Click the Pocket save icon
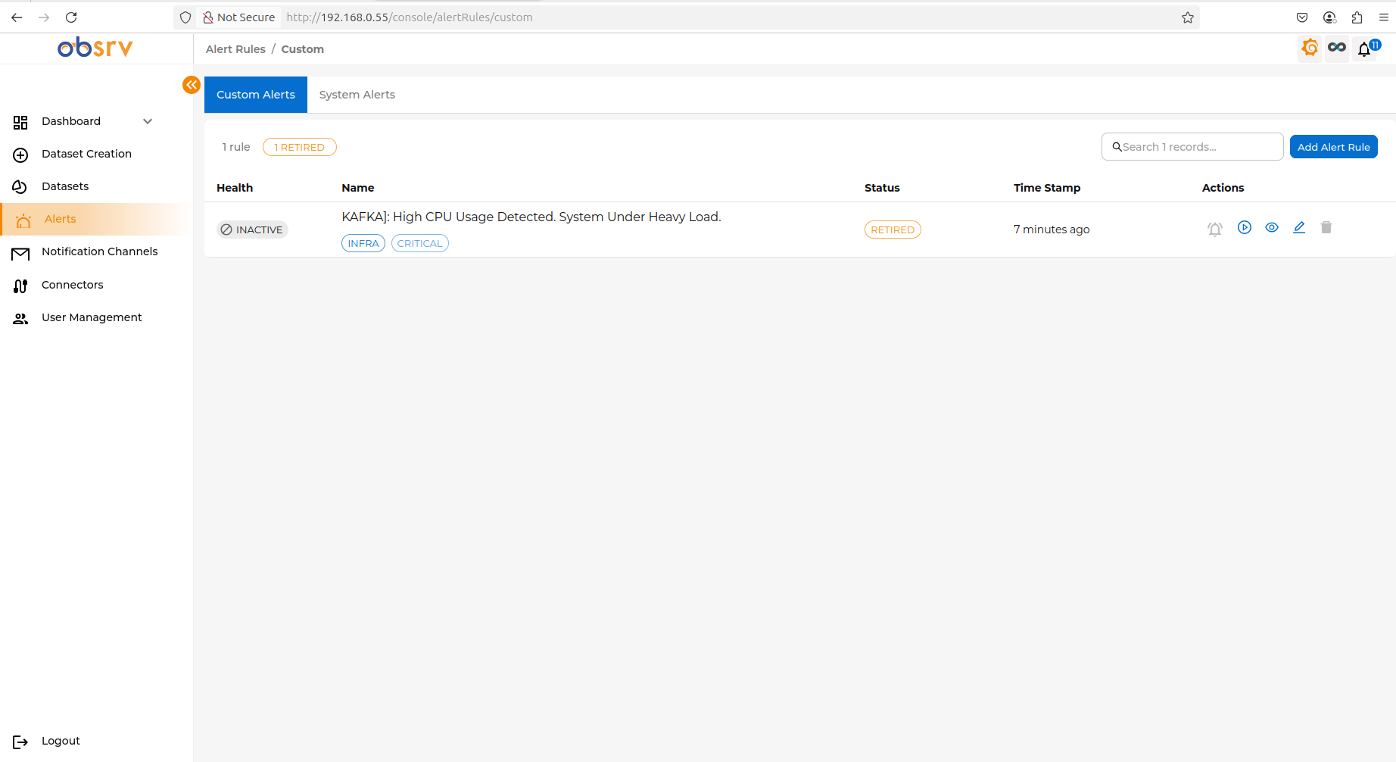The width and height of the screenshot is (1396, 762). (x=1302, y=17)
